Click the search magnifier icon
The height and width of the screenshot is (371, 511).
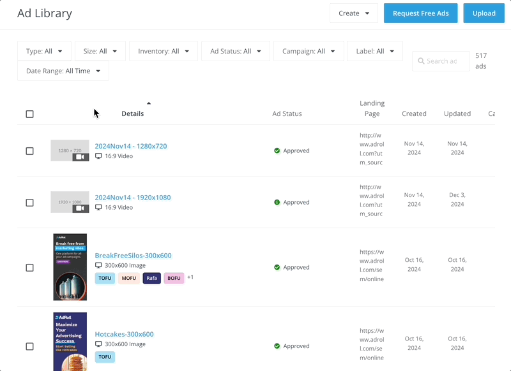click(421, 61)
